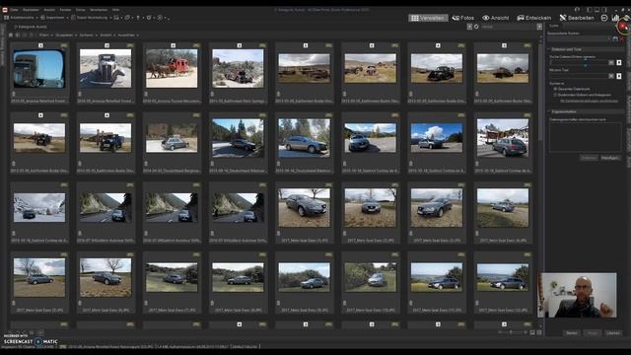
Task: Switch to the Entwickeln mode tab
Action: [534, 18]
